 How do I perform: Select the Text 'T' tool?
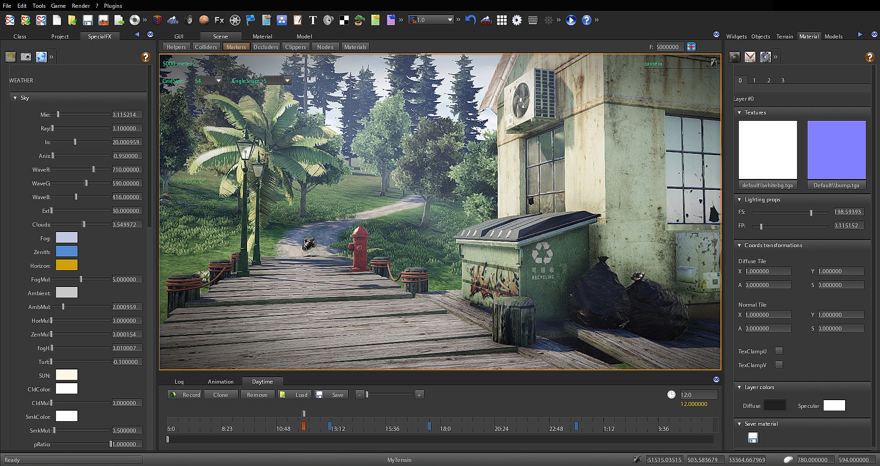pyautogui.click(x=313, y=20)
